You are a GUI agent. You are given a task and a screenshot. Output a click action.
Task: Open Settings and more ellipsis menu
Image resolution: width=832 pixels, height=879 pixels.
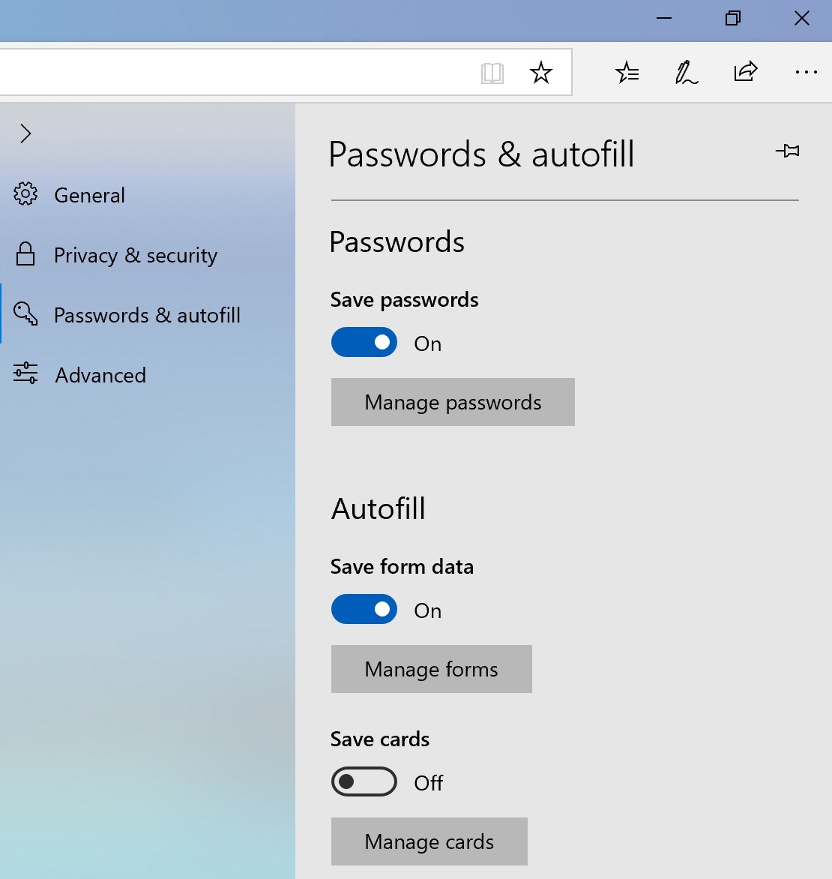click(806, 73)
